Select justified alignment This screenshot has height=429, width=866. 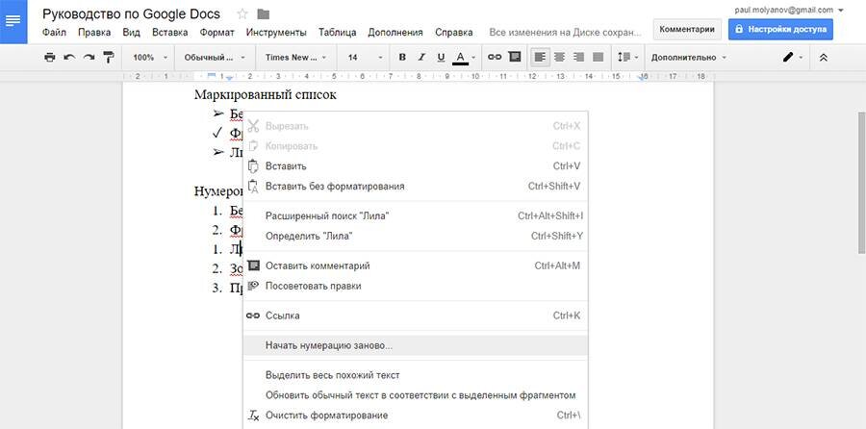(599, 57)
